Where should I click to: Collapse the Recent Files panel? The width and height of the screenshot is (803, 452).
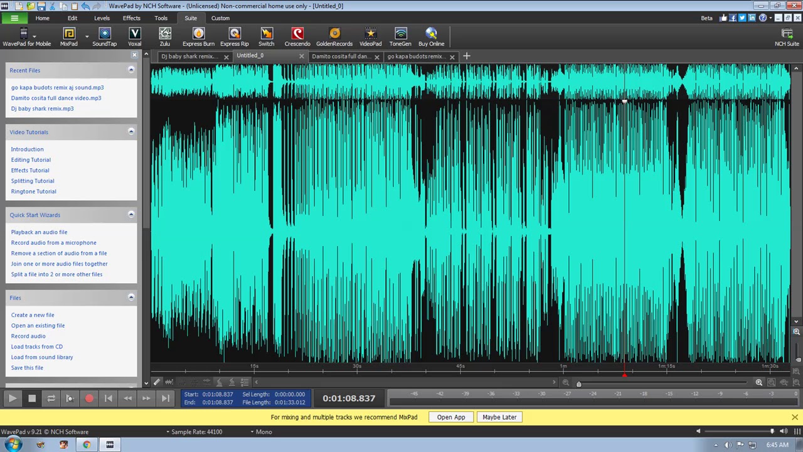click(131, 70)
